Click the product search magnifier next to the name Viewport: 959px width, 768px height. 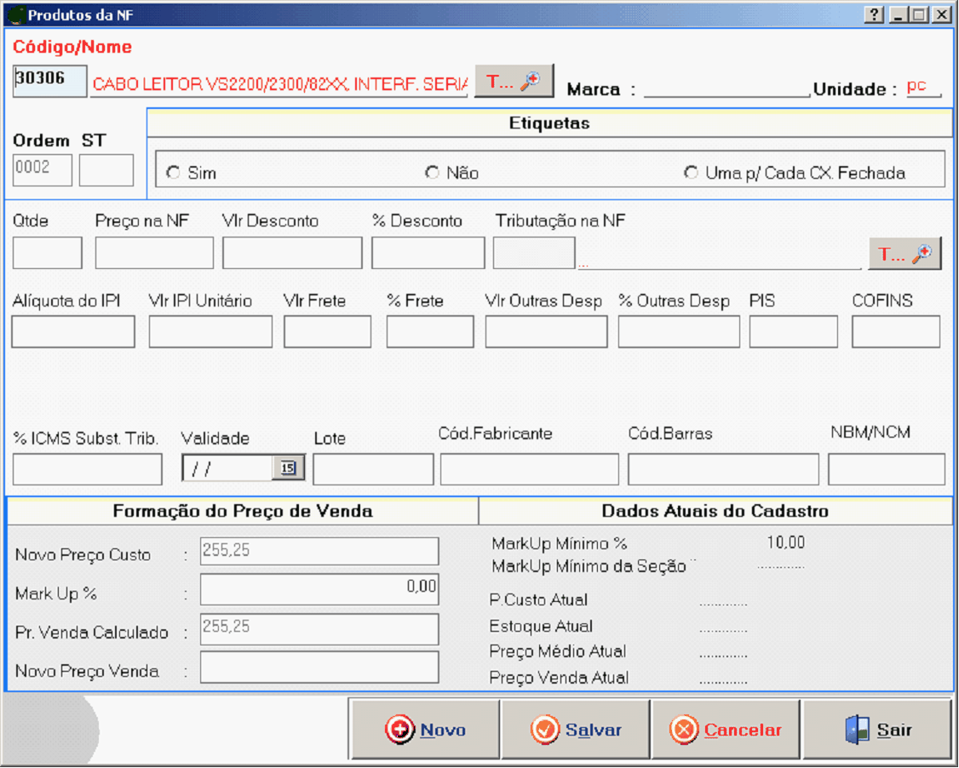point(514,81)
